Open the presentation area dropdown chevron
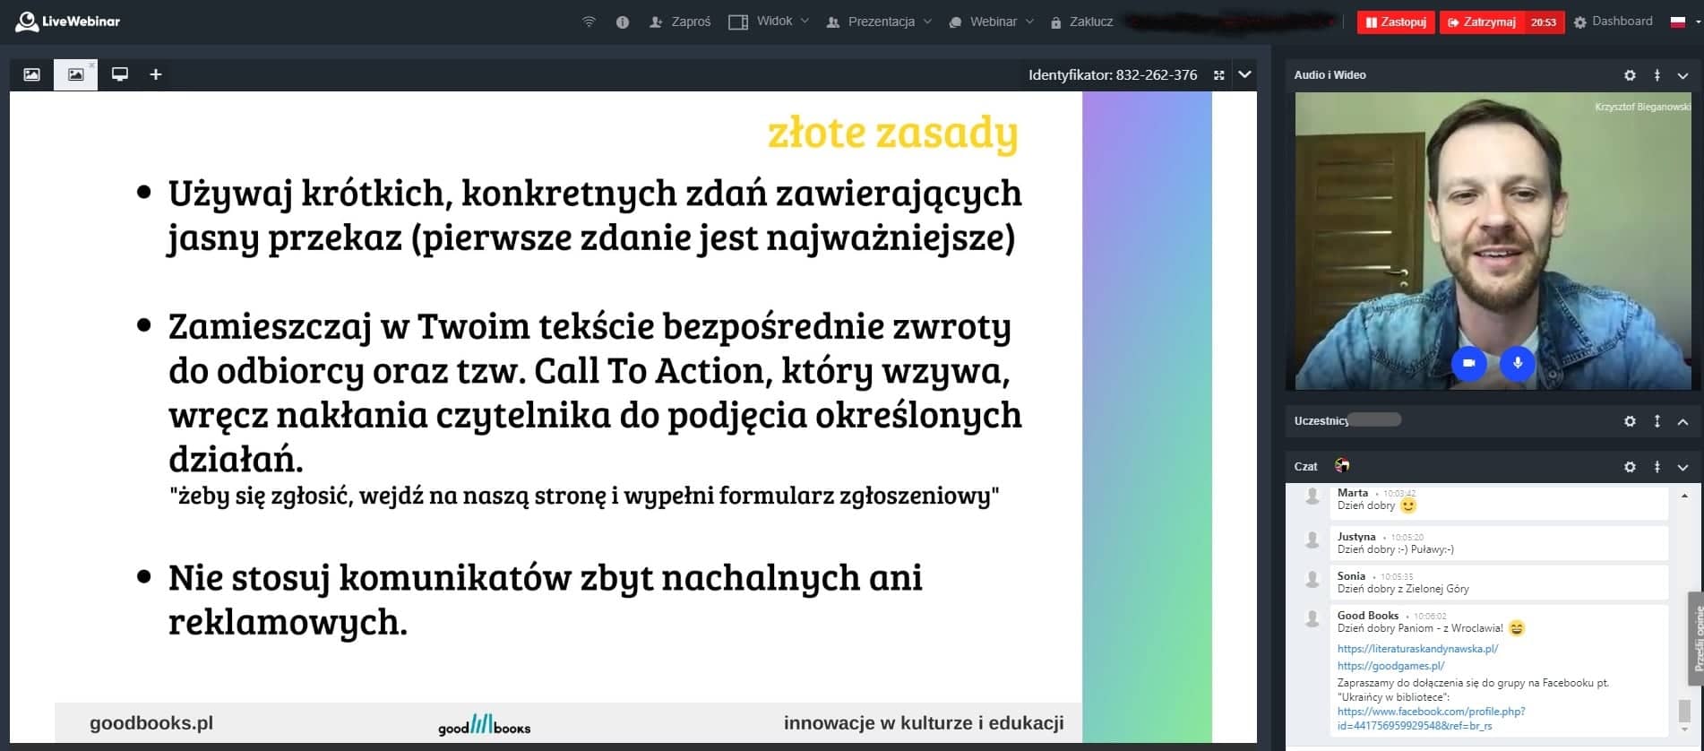Image resolution: width=1704 pixels, height=751 pixels. click(x=1244, y=75)
